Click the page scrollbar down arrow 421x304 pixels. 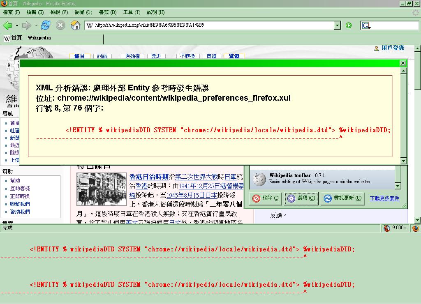418,220
